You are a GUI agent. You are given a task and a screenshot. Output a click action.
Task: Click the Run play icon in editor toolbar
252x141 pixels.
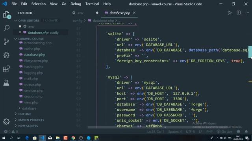pyautogui.click(x=230, y=13)
